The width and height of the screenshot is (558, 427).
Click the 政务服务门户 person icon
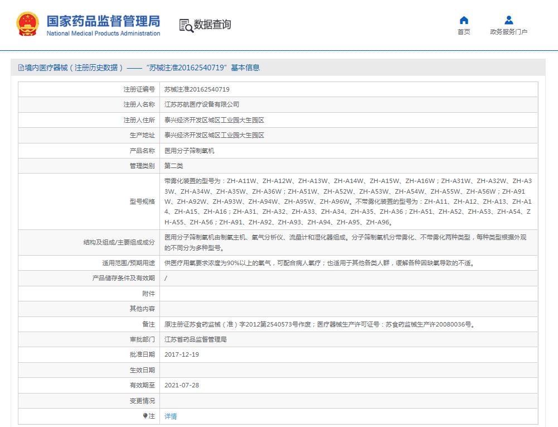click(x=508, y=21)
